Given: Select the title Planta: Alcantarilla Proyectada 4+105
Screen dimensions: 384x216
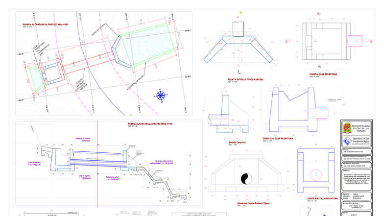Looking at the screenshot, I should tap(46, 24).
